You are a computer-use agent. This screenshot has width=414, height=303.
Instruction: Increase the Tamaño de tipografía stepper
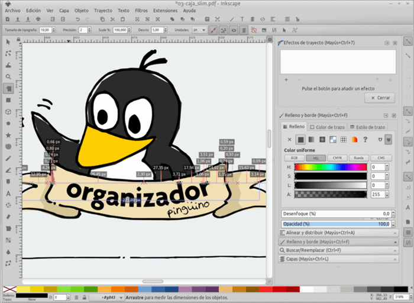(54, 28)
